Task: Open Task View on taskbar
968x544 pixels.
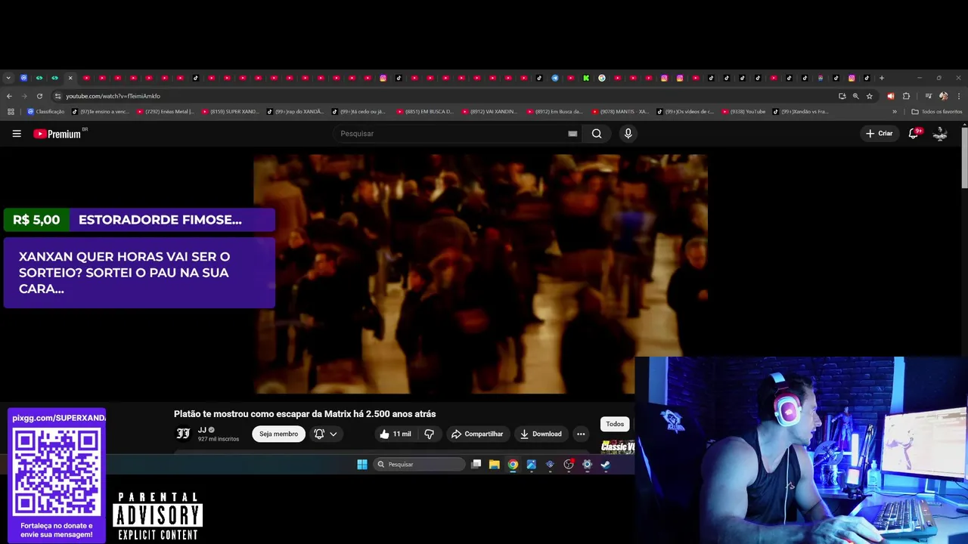Action: tap(476, 465)
